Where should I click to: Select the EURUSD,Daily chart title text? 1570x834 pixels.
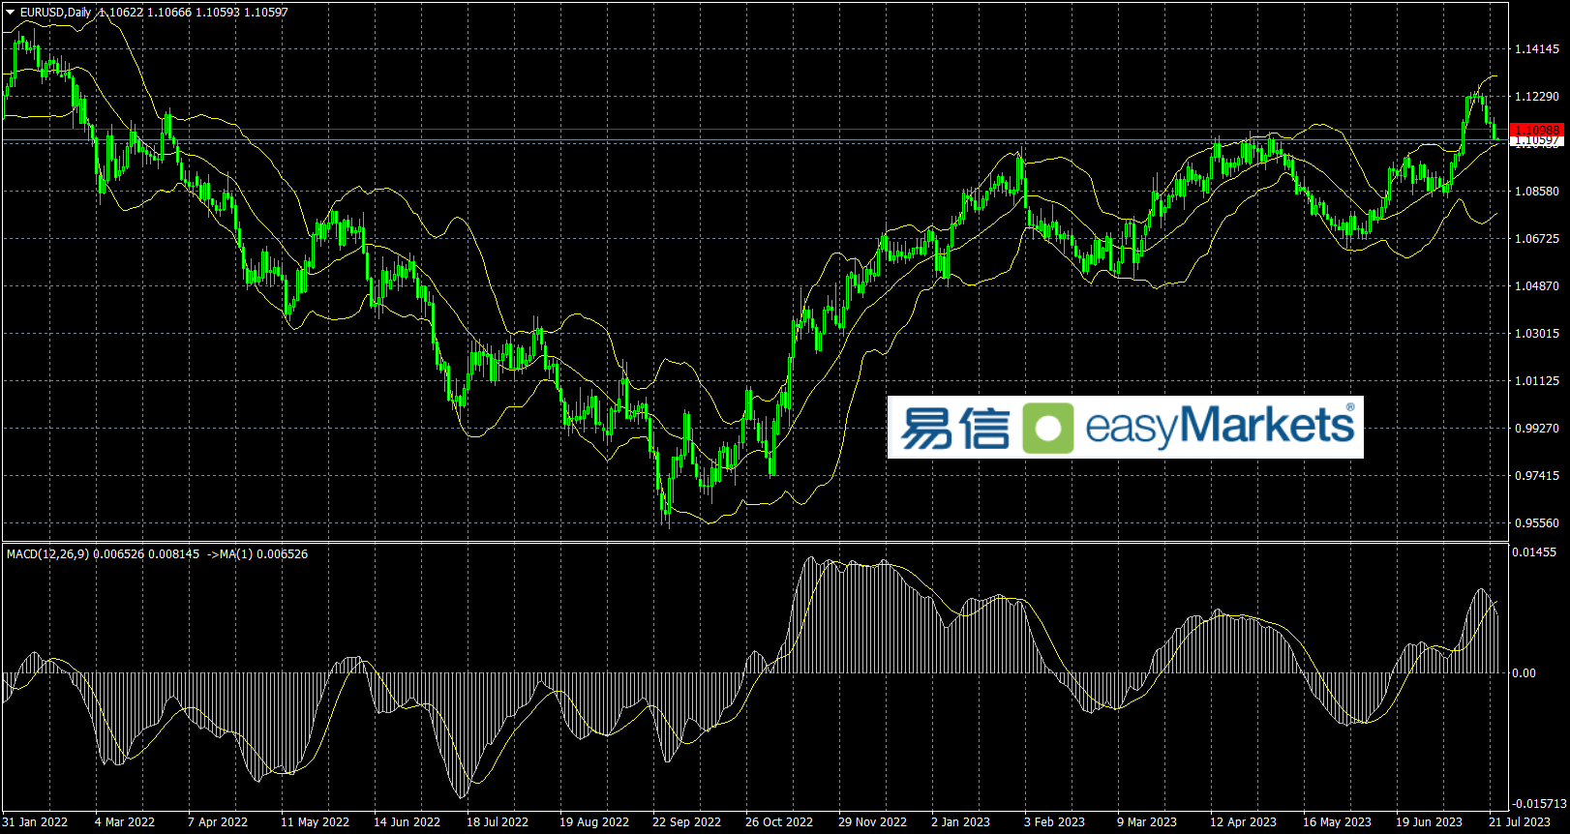(56, 13)
